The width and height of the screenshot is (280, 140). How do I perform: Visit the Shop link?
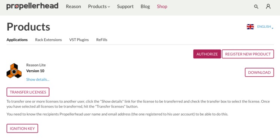click(162, 7)
